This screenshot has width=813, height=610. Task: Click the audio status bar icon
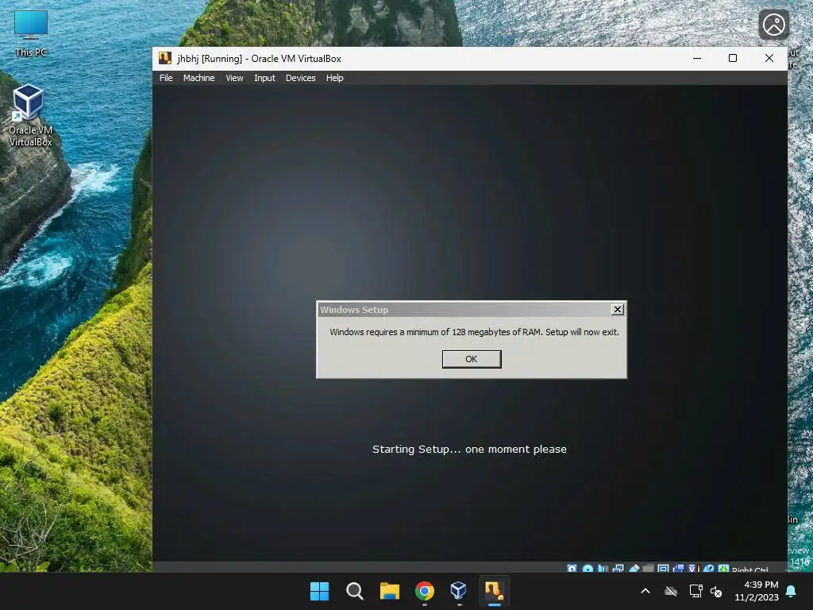[603, 569]
